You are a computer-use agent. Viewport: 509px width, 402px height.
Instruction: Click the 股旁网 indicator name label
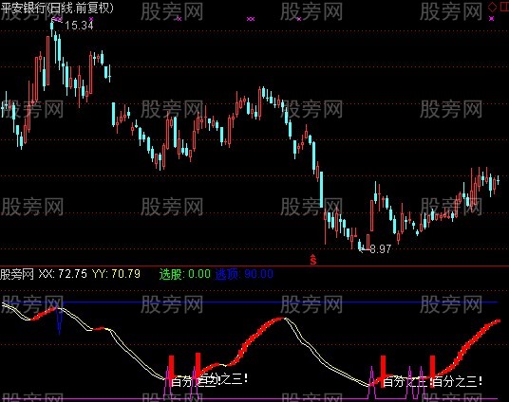[17, 274]
